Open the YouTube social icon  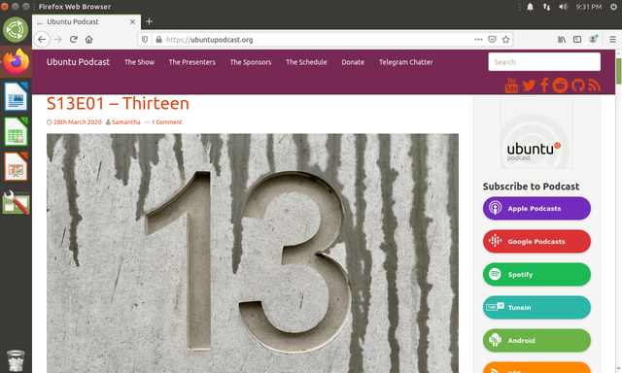coord(511,85)
